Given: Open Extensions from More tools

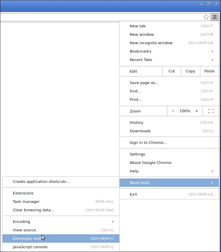Looking at the screenshot, I should [61, 193].
